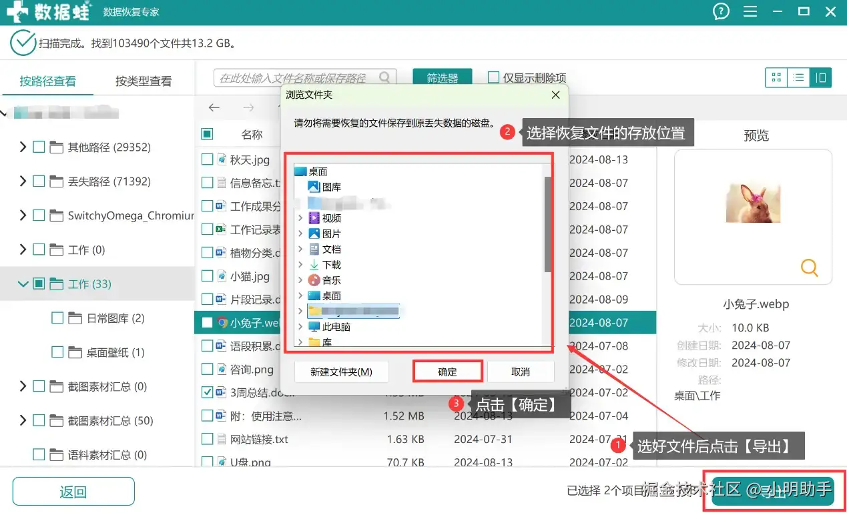Click the 秋天.jpg image file icon

pyautogui.click(x=222, y=160)
